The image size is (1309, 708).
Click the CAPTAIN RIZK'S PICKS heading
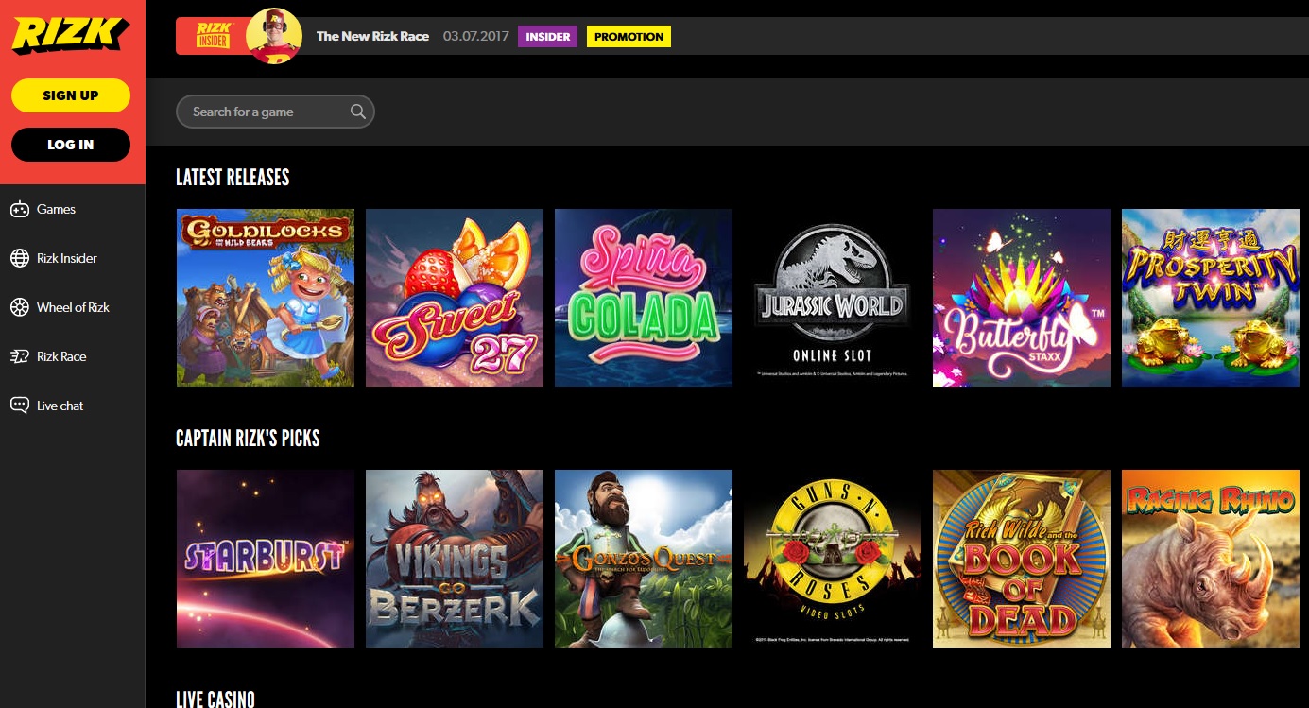[248, 438]
